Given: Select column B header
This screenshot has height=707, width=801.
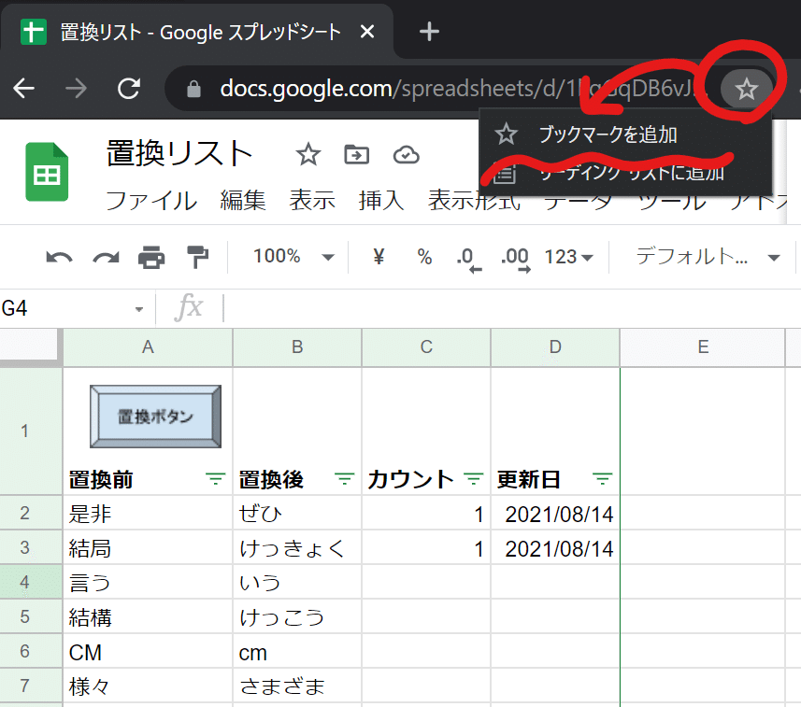Looking at the screenshot, I should (297, 347).
